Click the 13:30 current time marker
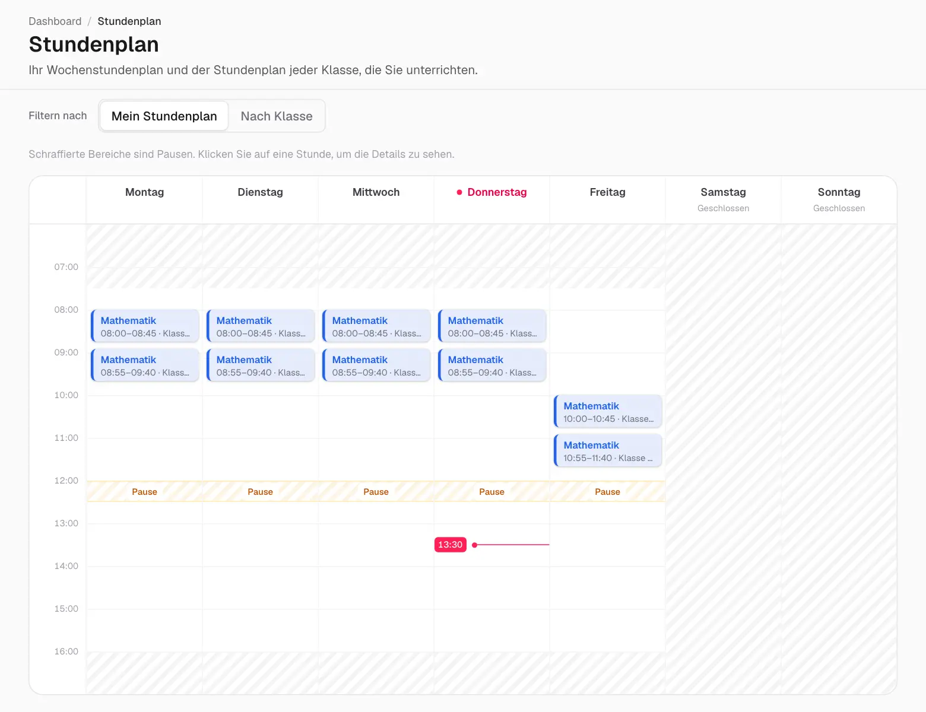The height and width of the screenshot is (712, 926). click(x=451, y=545)
